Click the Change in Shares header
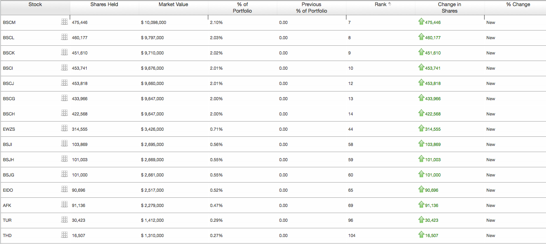546x244 pixels. pyautogui.click(x=450, y=7)
